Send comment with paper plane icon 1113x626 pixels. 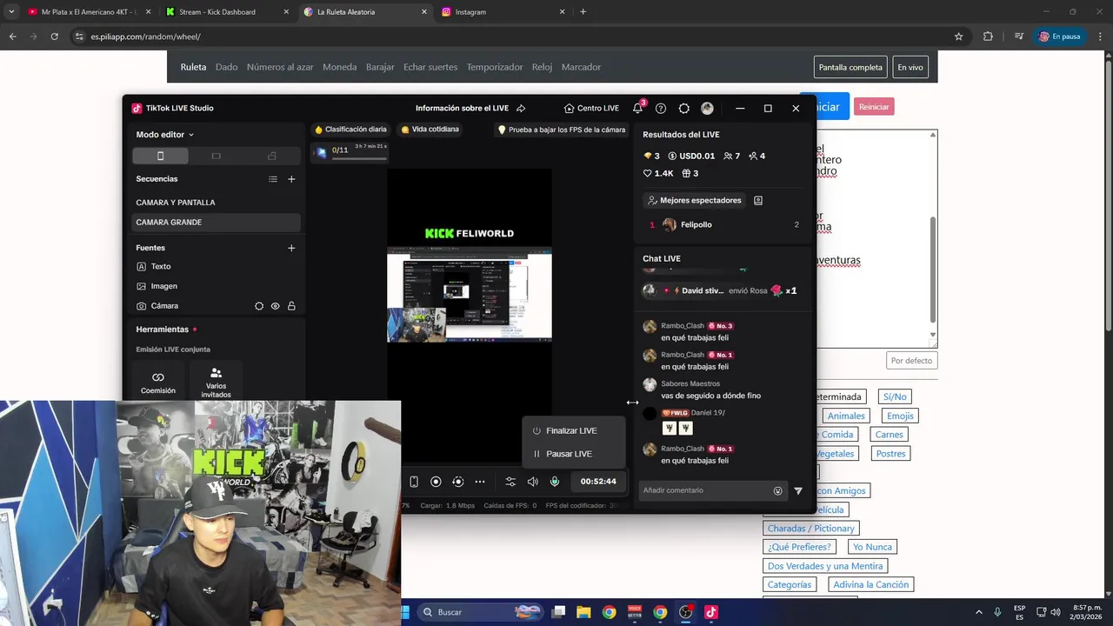point(798,490)
